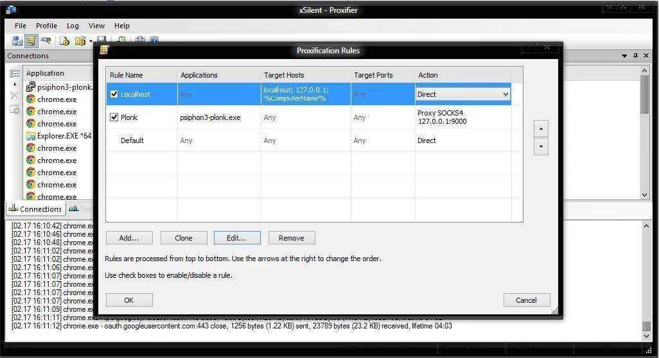Open the Direct action dropdown for Localhost
The height and width of the screenshot is (358, 659).
[x=462, y=94]
